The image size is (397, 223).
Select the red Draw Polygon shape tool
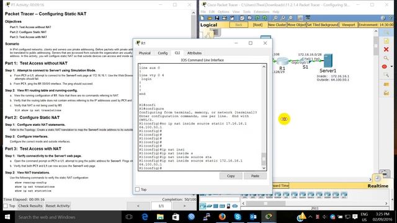(x=385, y=67)
